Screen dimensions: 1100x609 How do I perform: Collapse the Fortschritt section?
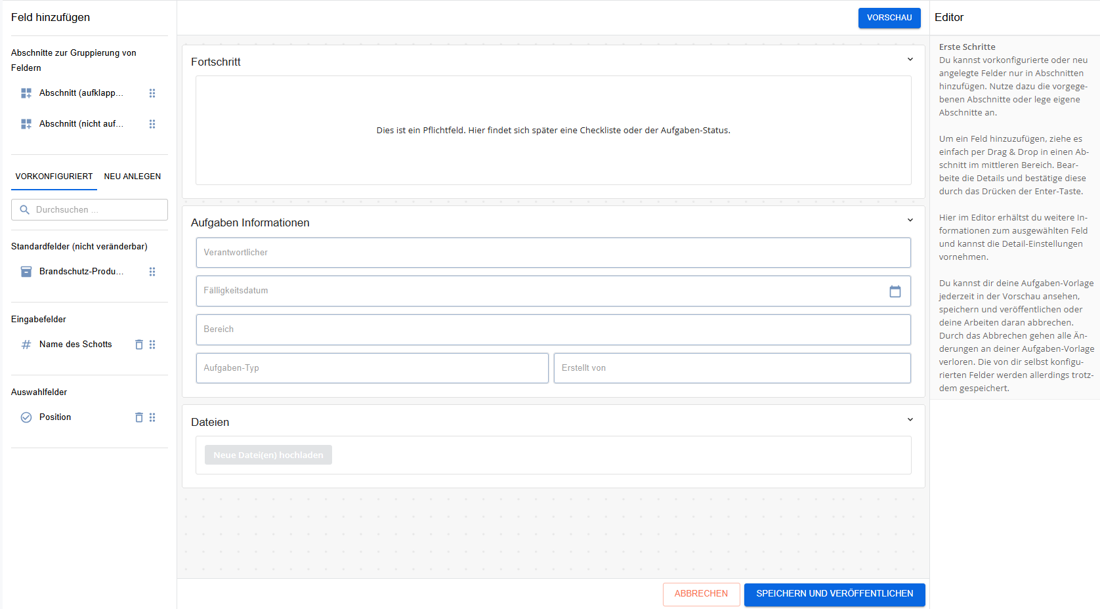[910, 60]
